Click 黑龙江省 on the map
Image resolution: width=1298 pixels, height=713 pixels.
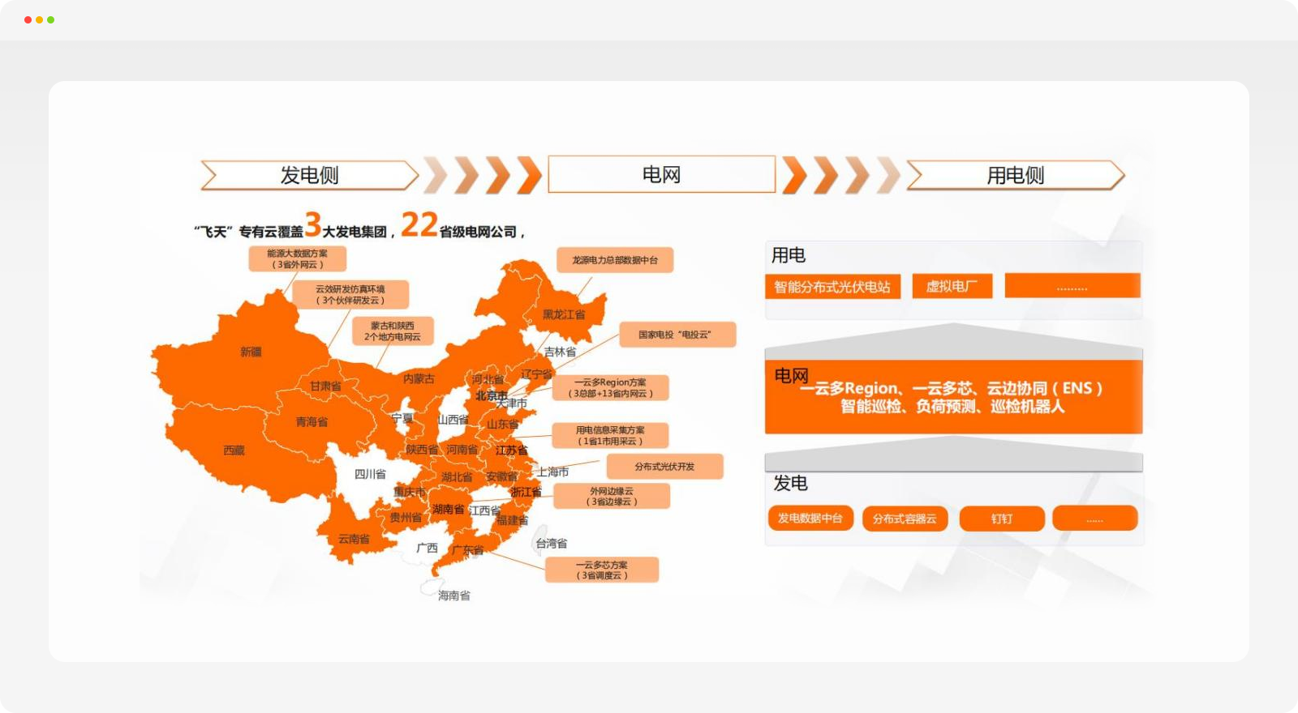(563, 314)
